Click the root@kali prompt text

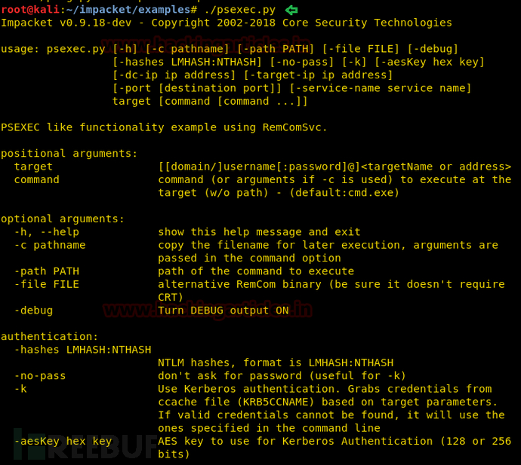(30, 10)
